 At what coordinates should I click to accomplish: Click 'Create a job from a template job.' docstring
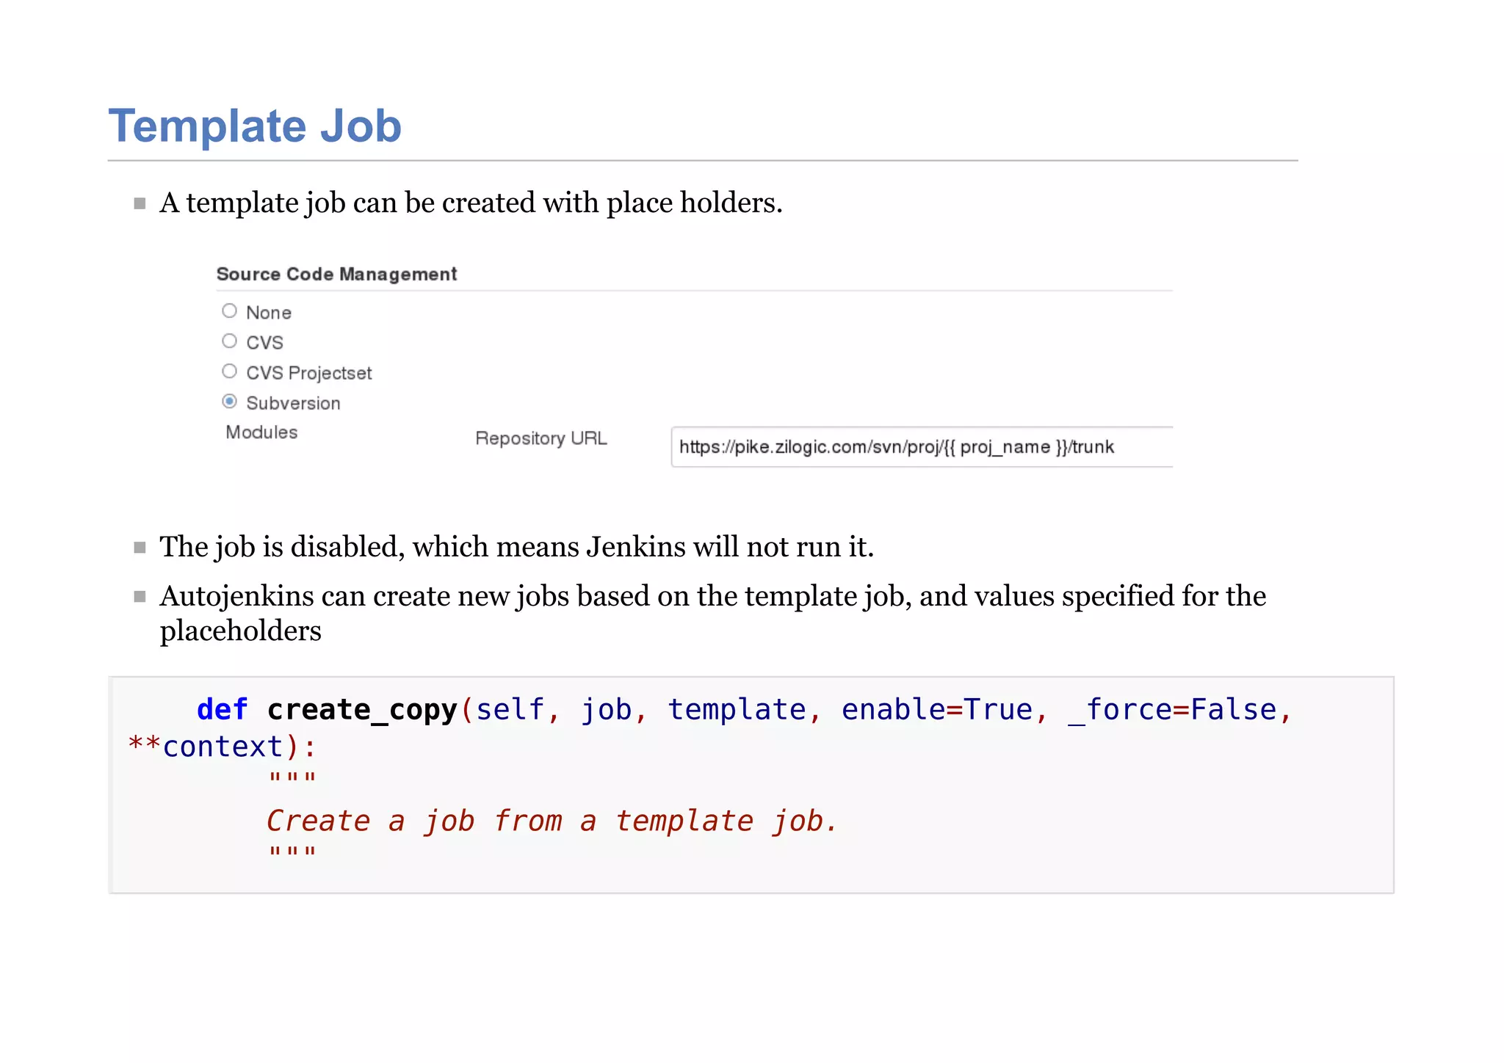pyautogui.click(x=552, y=821)
